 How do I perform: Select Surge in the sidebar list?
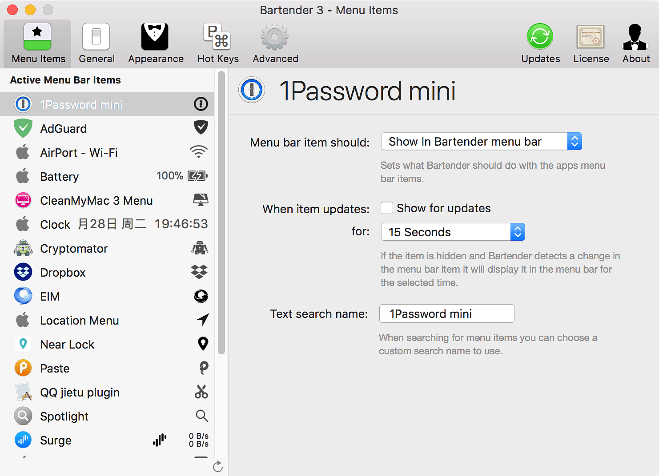click(56, 440)
